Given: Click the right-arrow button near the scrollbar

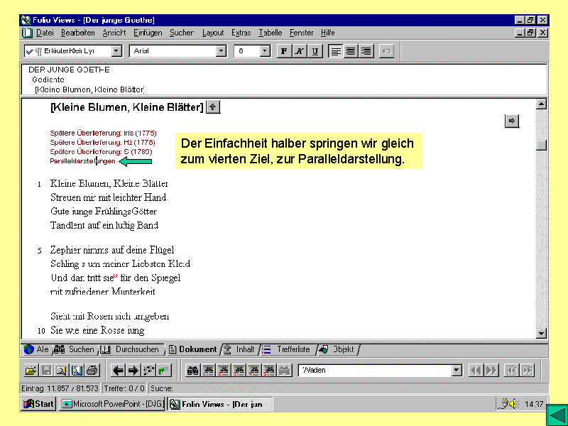Looking at the screenshot, I should click(x=512, y=121).
